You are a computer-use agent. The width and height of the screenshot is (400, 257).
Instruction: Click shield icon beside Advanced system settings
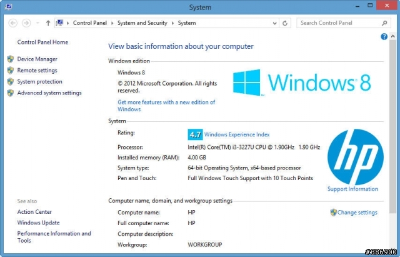pos(11,93)
